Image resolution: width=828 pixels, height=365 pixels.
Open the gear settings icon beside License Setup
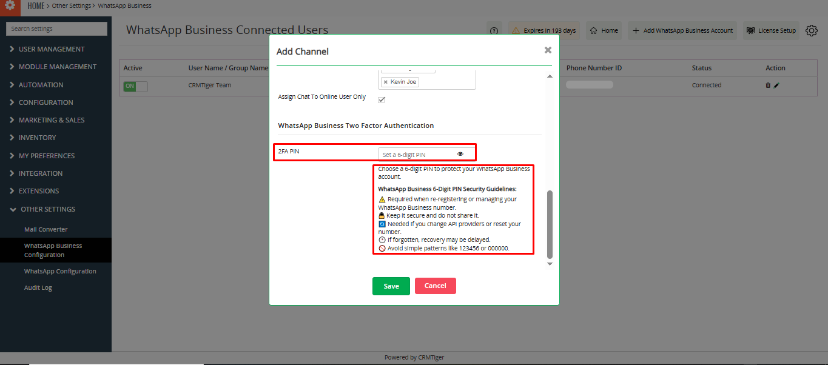tap(812, 30)
